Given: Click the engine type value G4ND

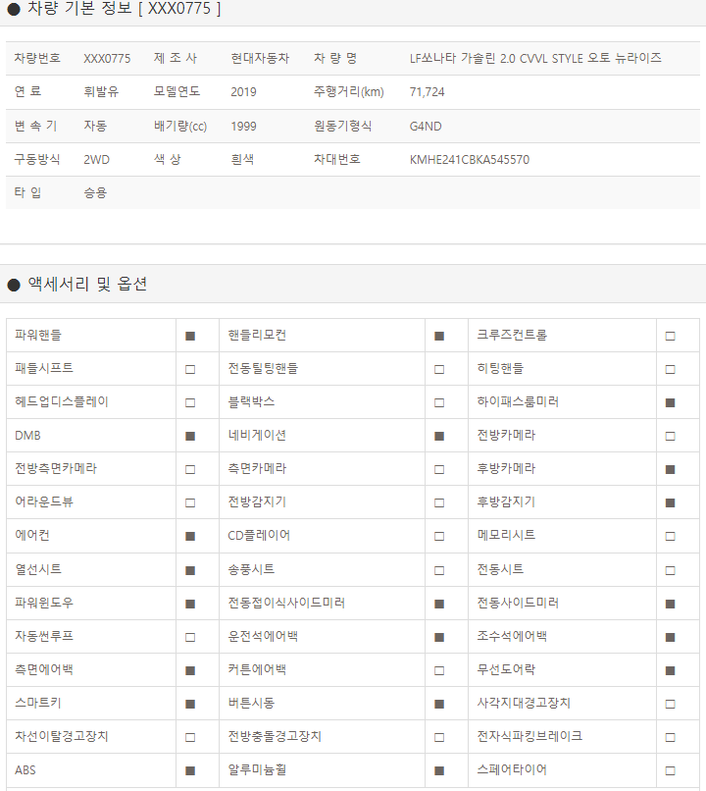Looking at the screenshot, I should click(426, 127).
